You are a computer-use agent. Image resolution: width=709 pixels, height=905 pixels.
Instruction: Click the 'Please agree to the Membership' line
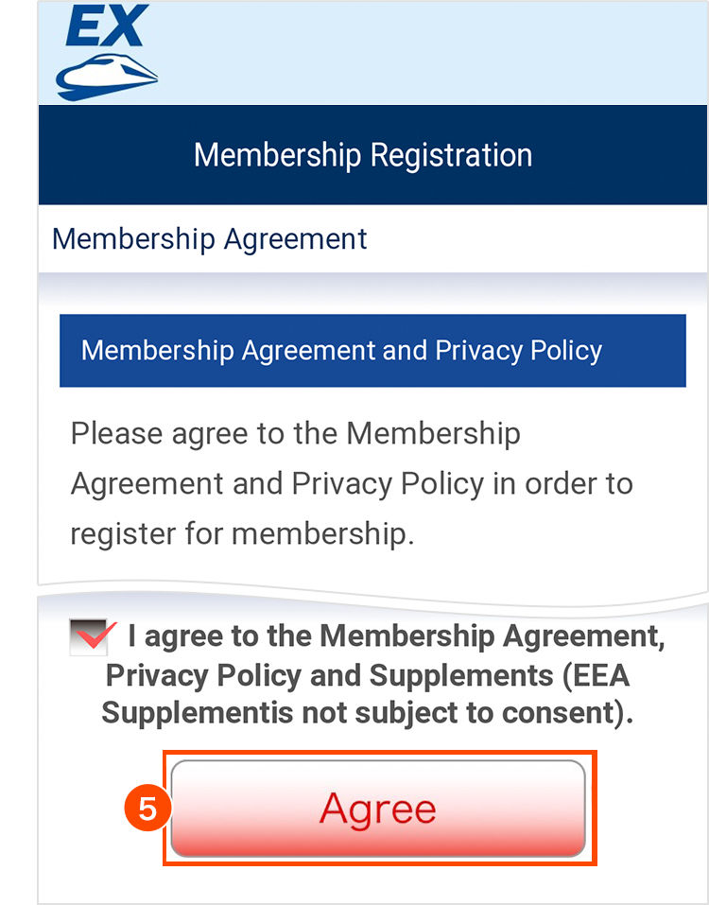click(295, 434)
